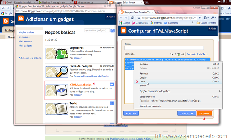
Task: Click the popup window address bar URL
Action: click(x=169, y=18)
